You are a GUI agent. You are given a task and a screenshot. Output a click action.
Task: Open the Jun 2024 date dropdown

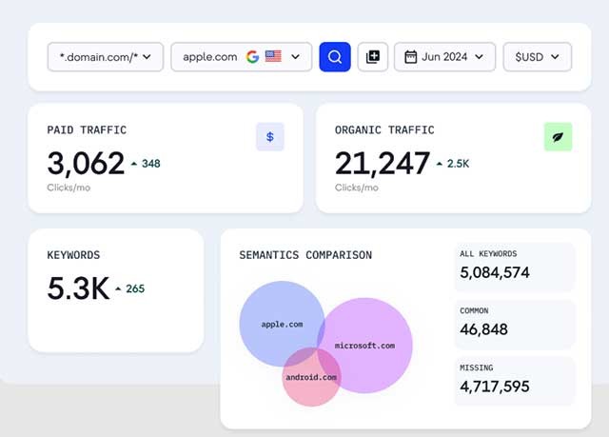click(x=444, y=57)
